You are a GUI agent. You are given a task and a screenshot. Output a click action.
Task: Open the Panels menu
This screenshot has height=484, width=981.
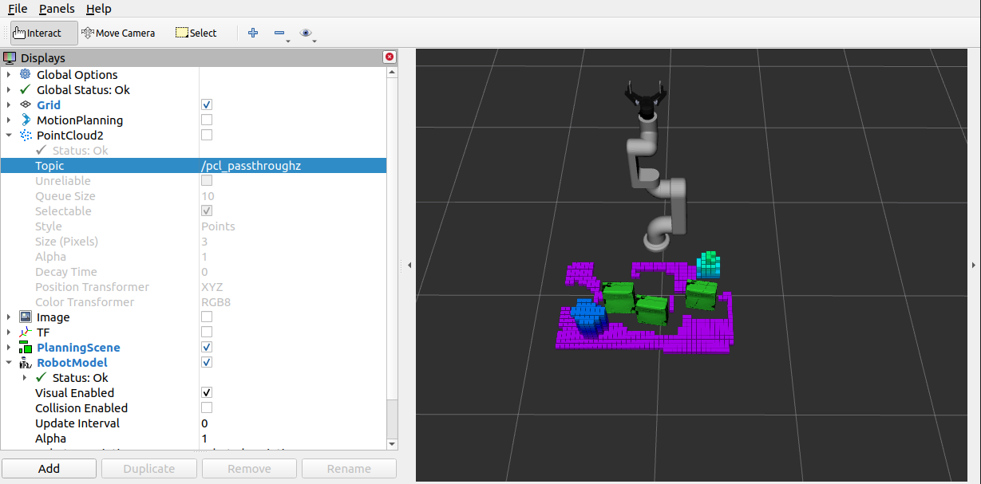(57, 9)
